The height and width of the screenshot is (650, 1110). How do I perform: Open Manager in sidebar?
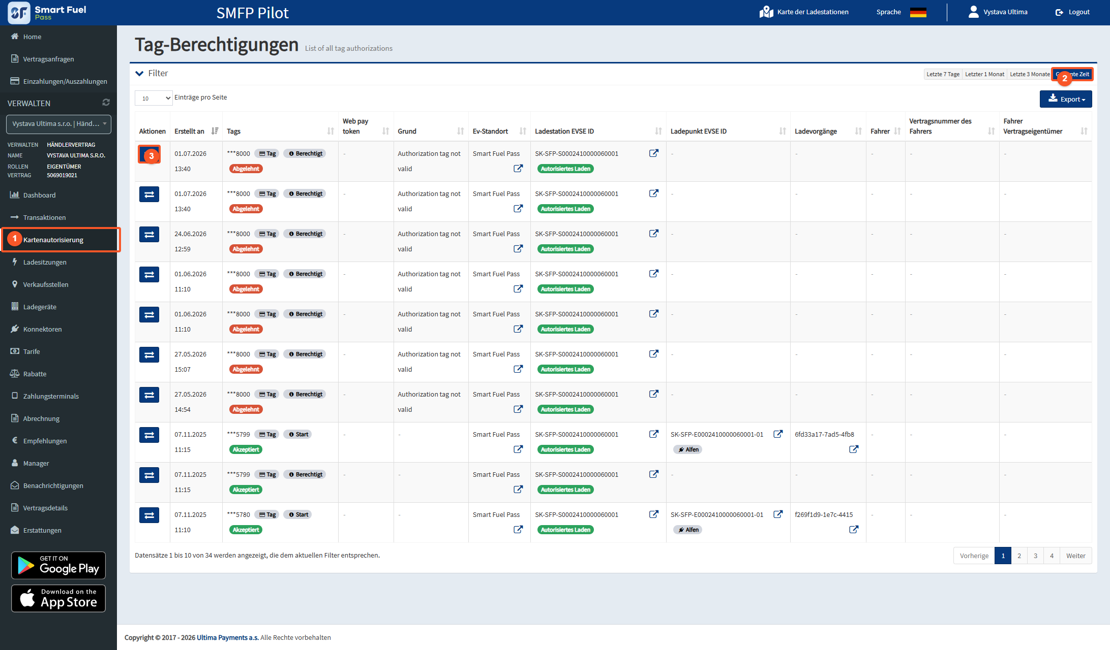(x=58, y=463)
